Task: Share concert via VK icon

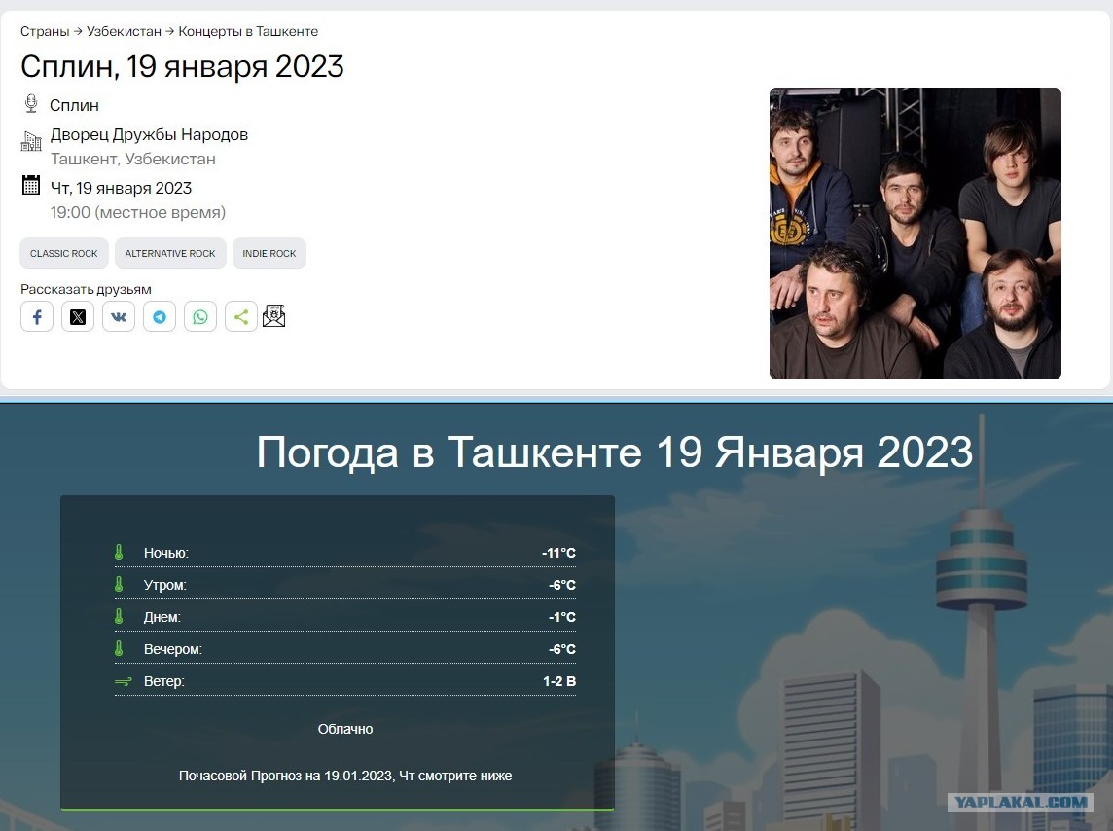Action: [x=119, y=316]
